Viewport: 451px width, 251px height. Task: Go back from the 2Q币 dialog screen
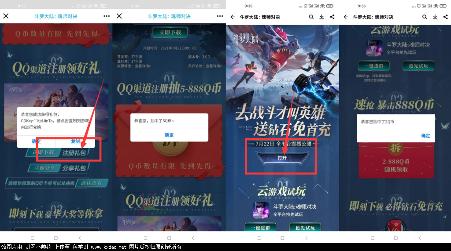point(346,17)
